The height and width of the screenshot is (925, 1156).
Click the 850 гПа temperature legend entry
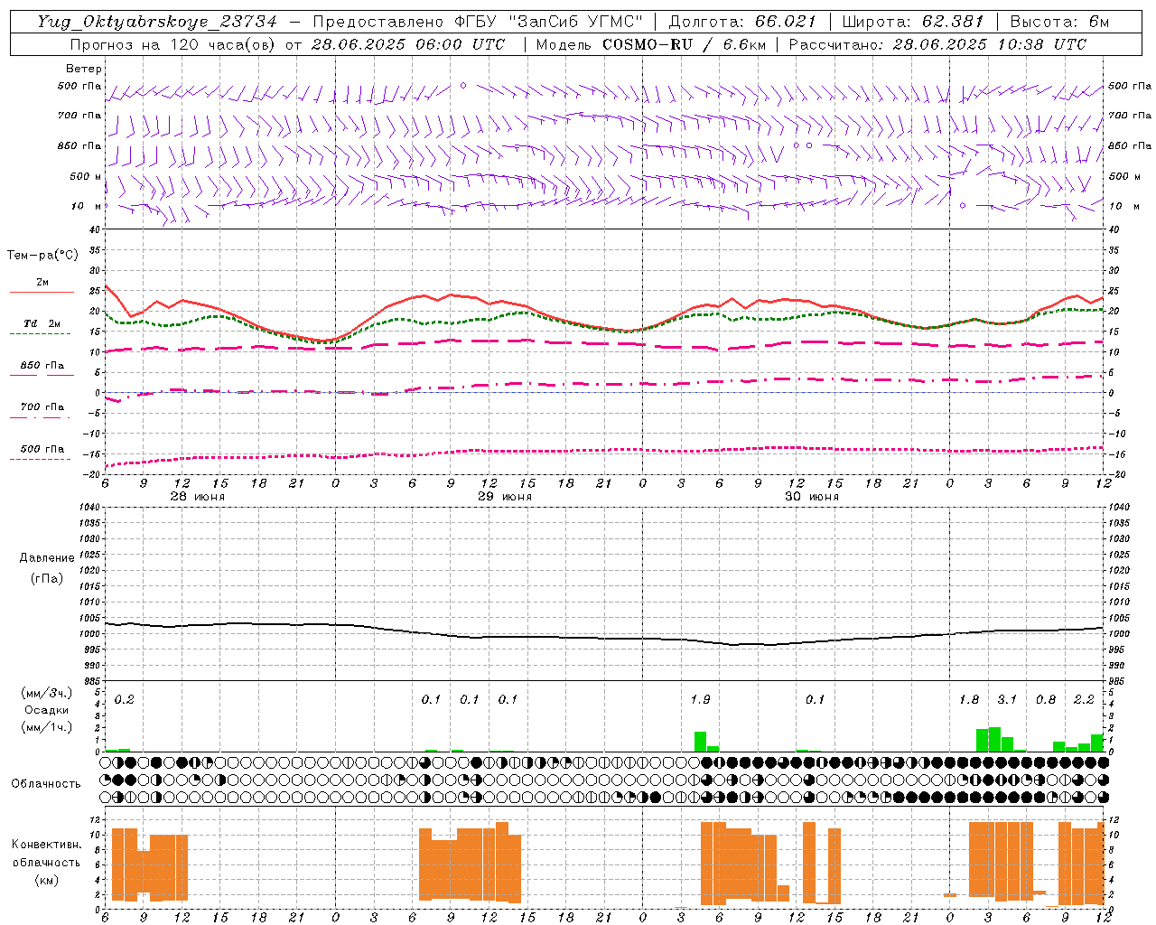[x=42, y=366]
